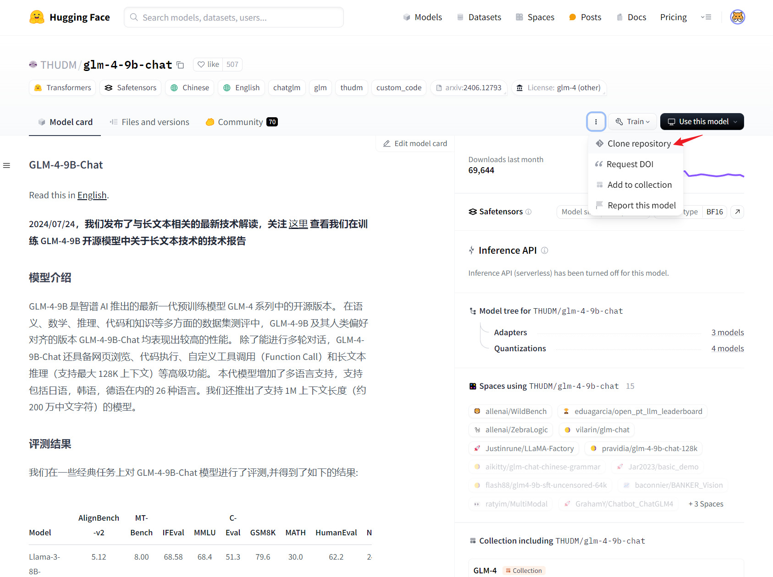This screenshot has width=773, height=577.
Task: Copy the model name using the copy icon
Action: pos(180,65)
